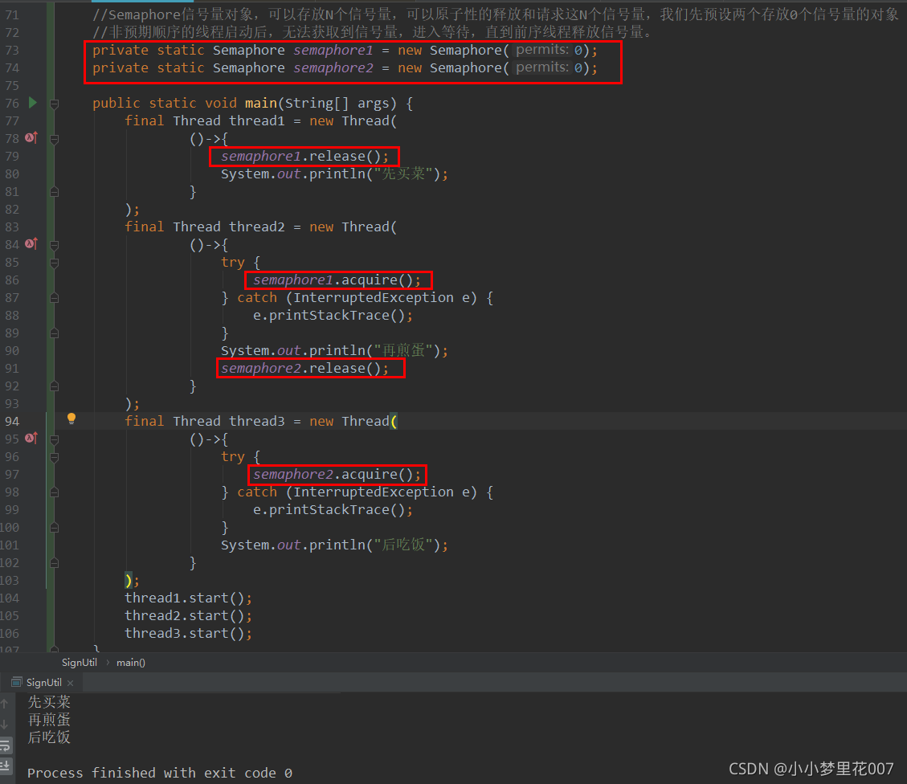Screen dimensions: 907x784
Task: Collapse the lambda fold marker at line 95
Action: coord(55,439)
